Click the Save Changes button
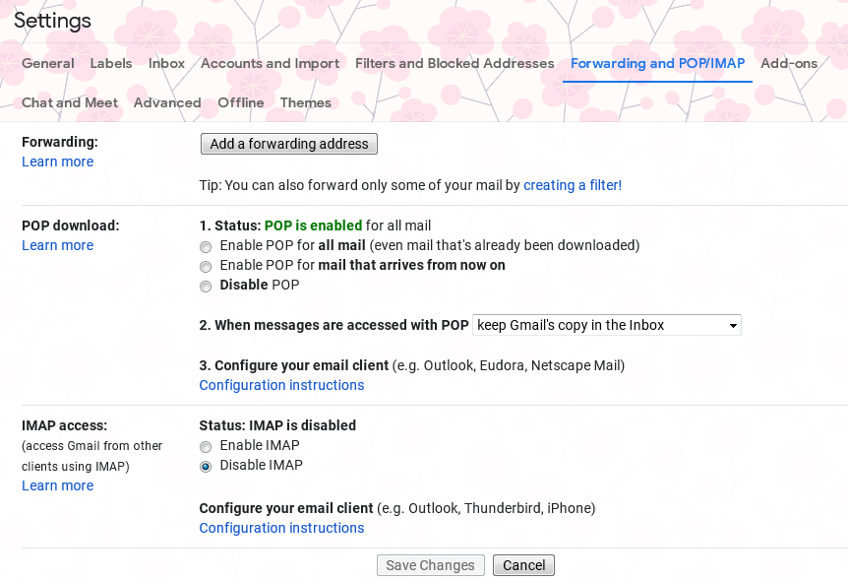 430,565
